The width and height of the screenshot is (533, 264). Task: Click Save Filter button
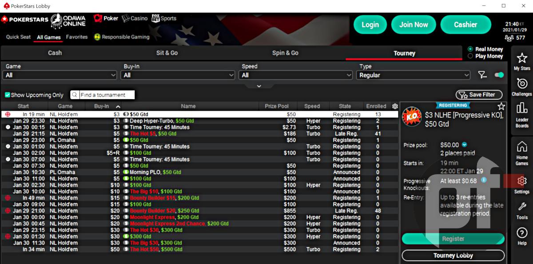click(x=479, y=95)
